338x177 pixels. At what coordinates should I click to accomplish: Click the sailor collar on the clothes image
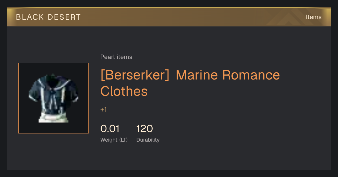point(54,84)
